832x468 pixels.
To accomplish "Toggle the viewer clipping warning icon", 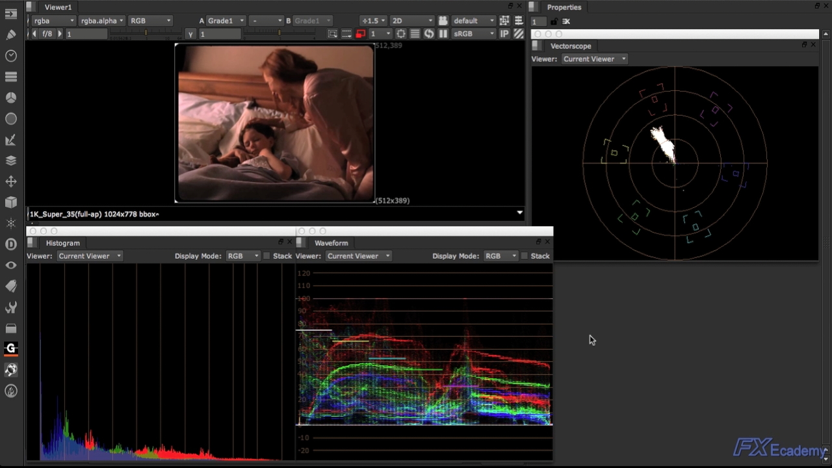I will (x=333, y=34).
